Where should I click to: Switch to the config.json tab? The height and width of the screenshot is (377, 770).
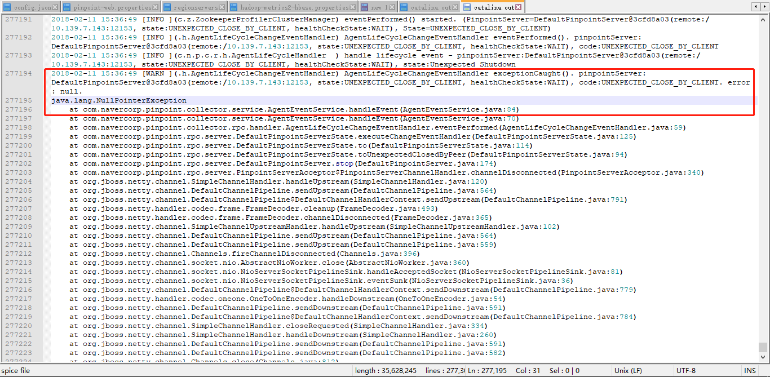pyautogui.click(x=31, y=6)
